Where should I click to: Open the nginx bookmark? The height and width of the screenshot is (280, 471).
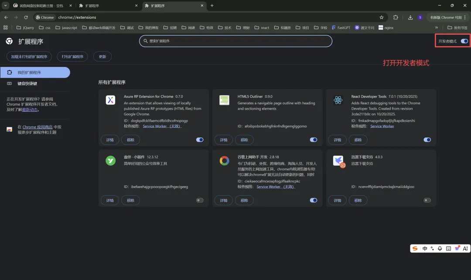pyautogui.click(x=386, y=27)
